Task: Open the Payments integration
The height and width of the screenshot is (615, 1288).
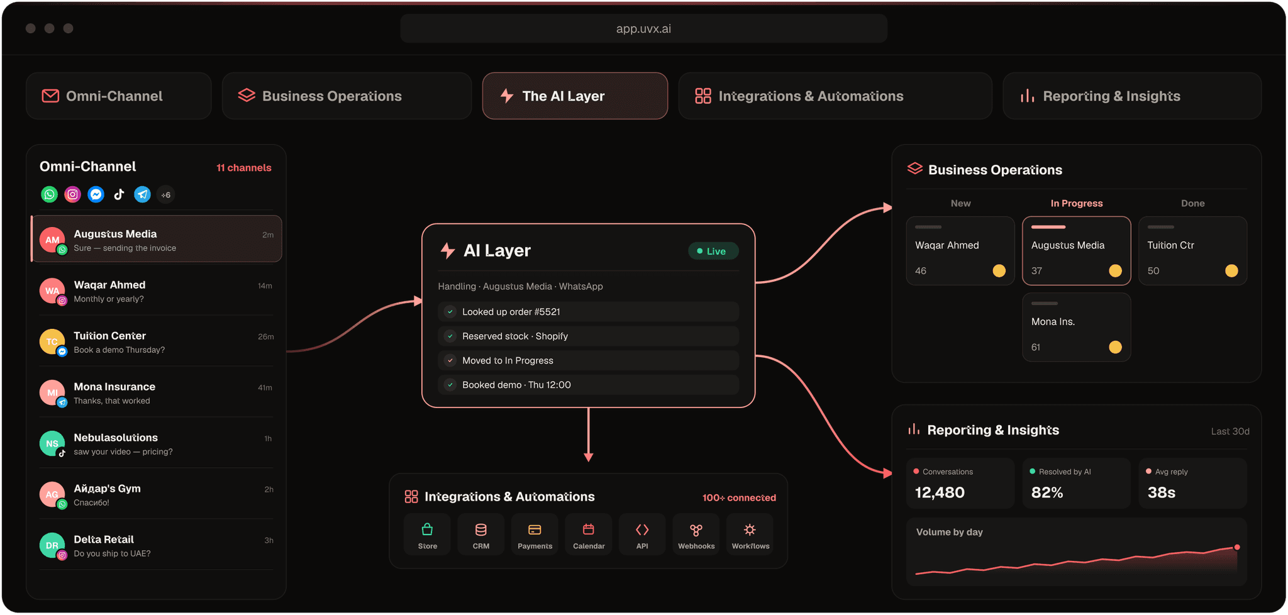Action: pyautogui.click(x=535, y=535)
